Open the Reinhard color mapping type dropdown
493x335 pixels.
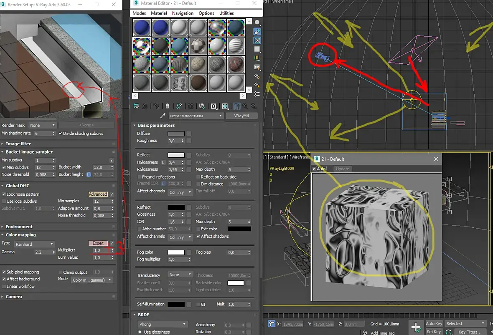click(34, 244)
